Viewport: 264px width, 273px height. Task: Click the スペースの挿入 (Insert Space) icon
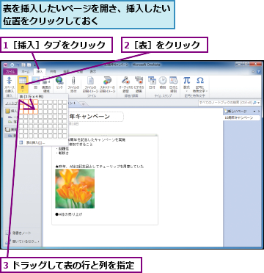coord(10,81)
